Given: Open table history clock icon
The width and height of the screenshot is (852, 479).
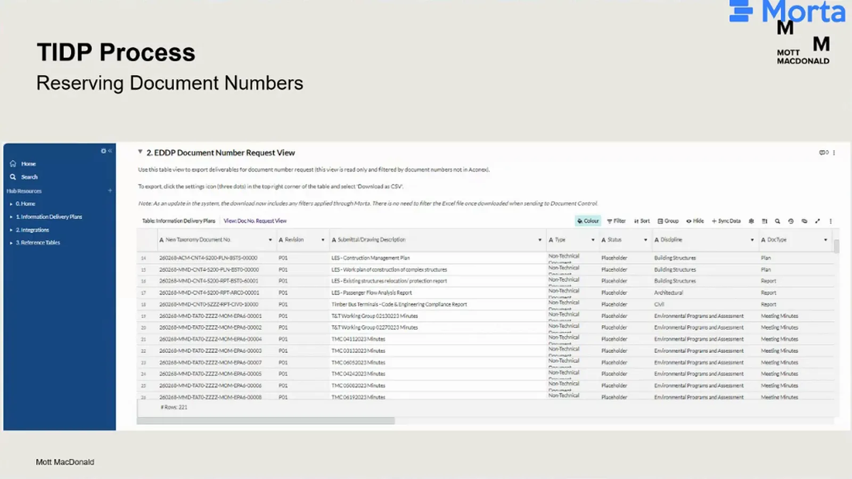Looking at the screenshot, I should 791,221.
